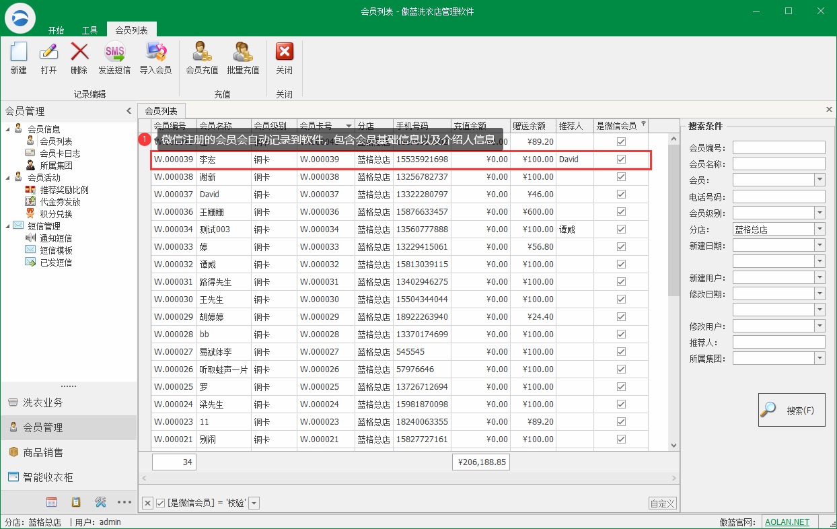Open the 会员 dropdown in search panel
The width and height of the screenshot is (837, 529).
820,180
